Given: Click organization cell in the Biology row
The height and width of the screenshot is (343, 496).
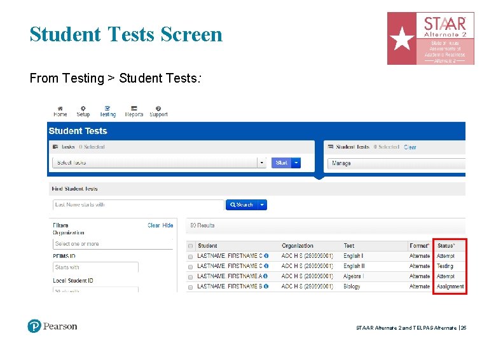Looking at the screenshot, I should click(307, 286).
